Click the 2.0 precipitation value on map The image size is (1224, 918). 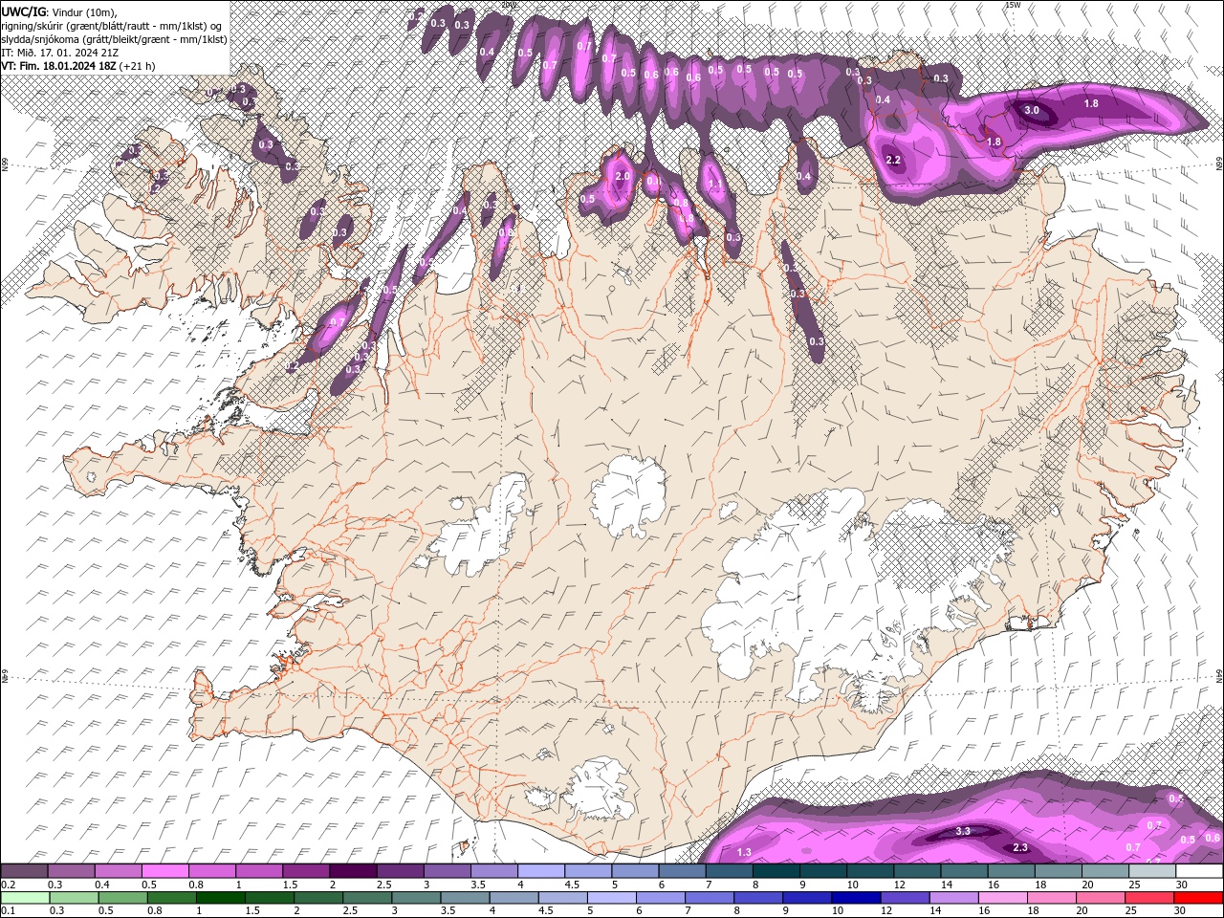click(623, 177)
